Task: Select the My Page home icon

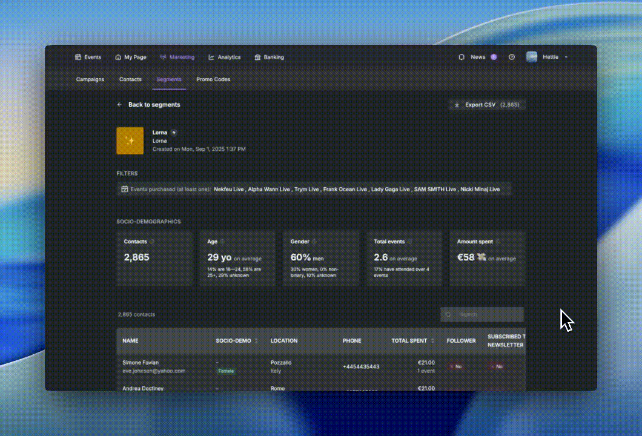Action: (117, 57)
